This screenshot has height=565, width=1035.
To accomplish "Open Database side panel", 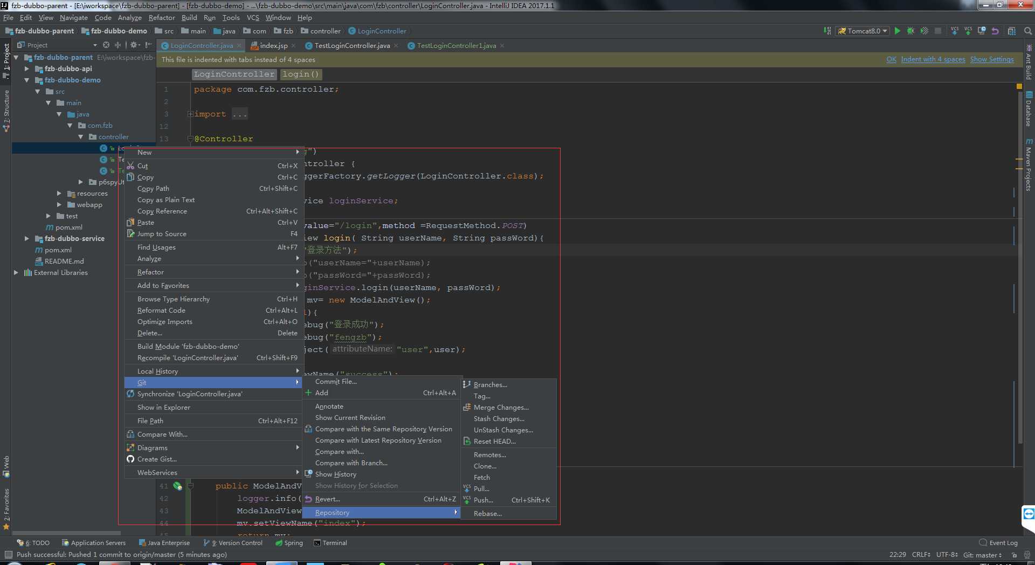I will point(1029,109).
